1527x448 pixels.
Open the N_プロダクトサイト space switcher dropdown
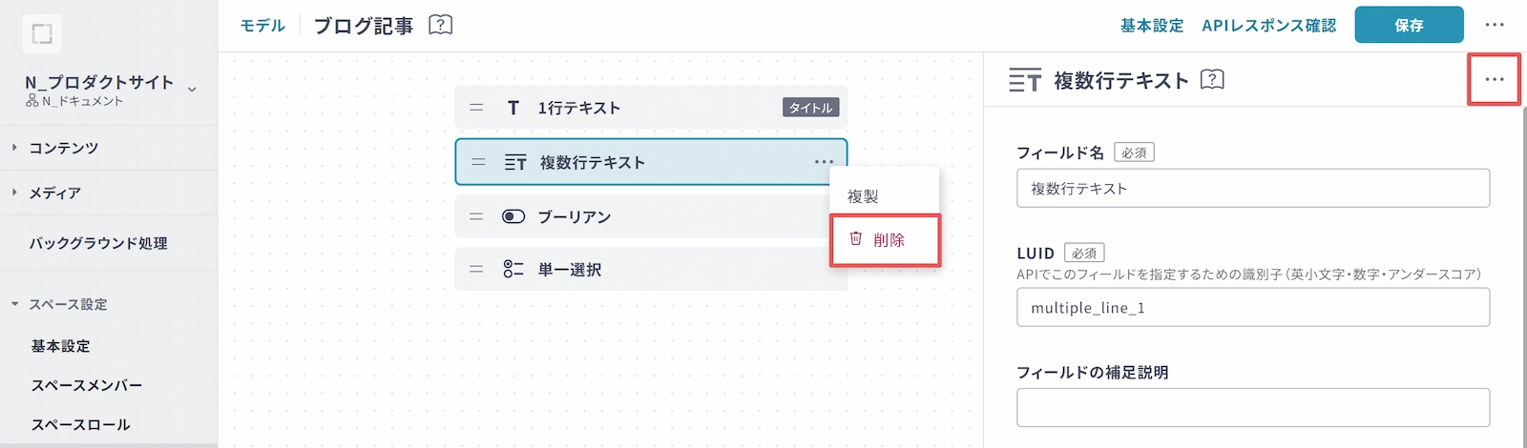pyautogui.click(x=192, y=90)
